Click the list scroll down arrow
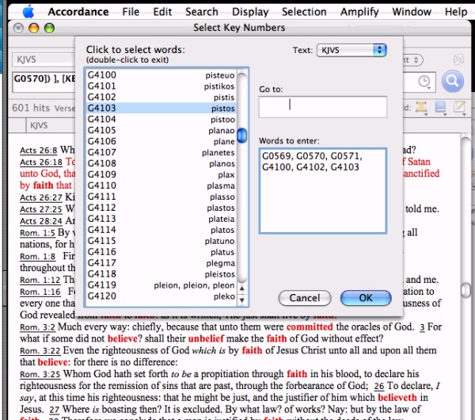 pyautogui.click(x=241, y=300)
